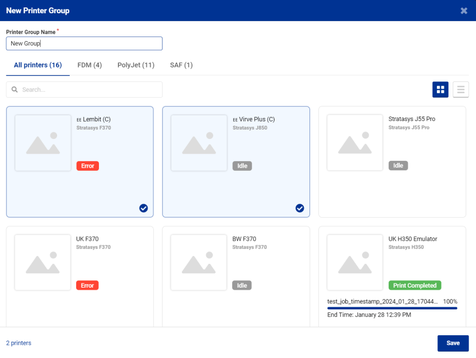476x358 pixels.
Task: Click the Error status badge on UK F370
Action: pos(87,285)
